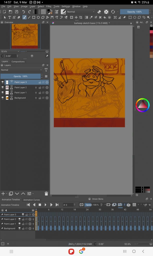Viewport: 153px width, 256px height.
Task: Select the Contiguous Selection wand tool
Action: coord(148,17)
